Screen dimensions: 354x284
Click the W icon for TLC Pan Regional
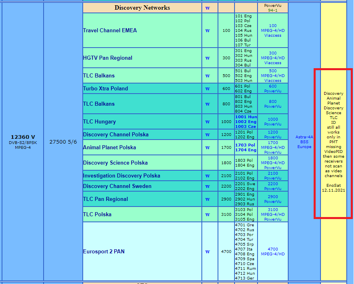[207, 199]
